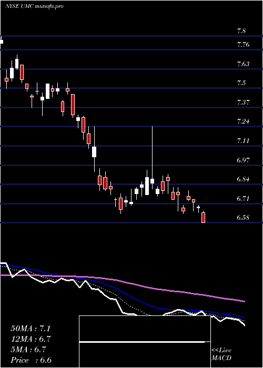
Task: Click the 7.24 price axis label
Action: pyautogui.click(x=244, y=121)
